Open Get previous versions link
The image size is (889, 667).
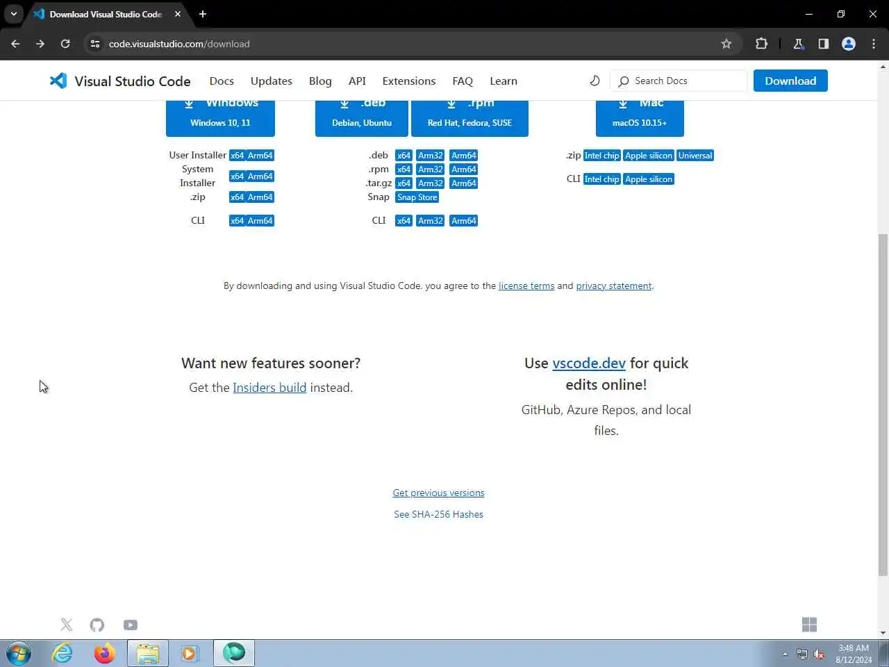[x=438, y=493]
